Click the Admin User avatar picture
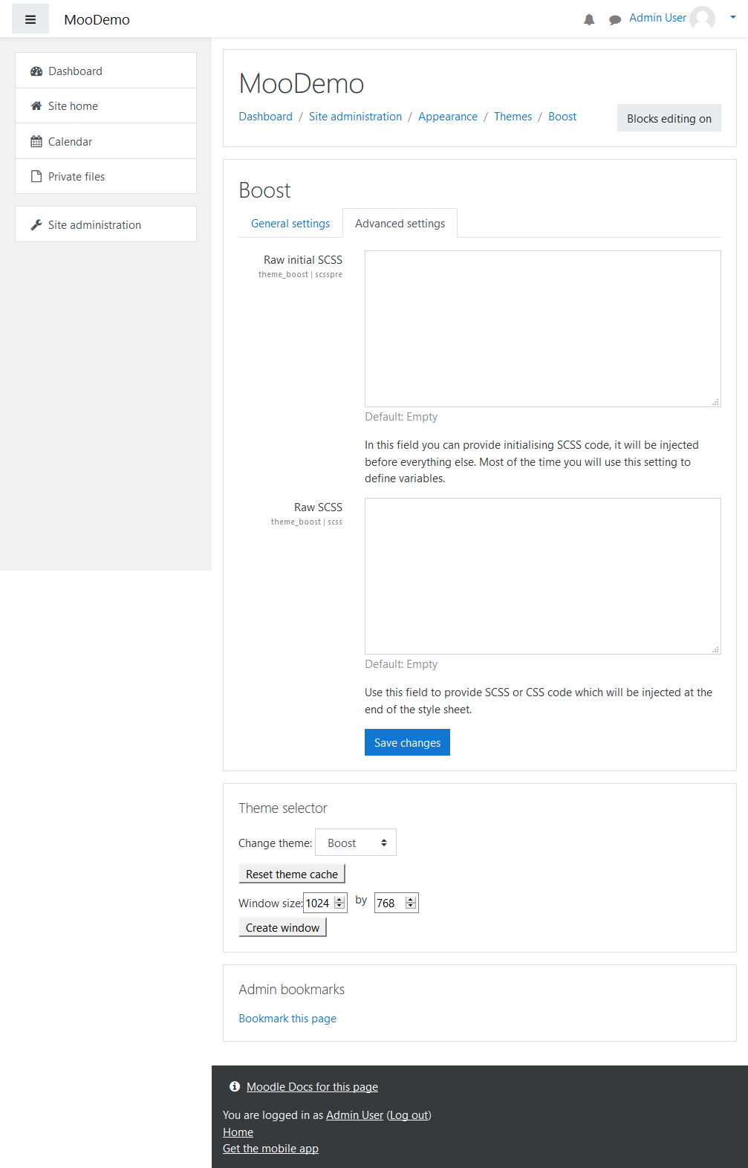The height and width of the screenshot is (1168, 748). coord(703,18)
